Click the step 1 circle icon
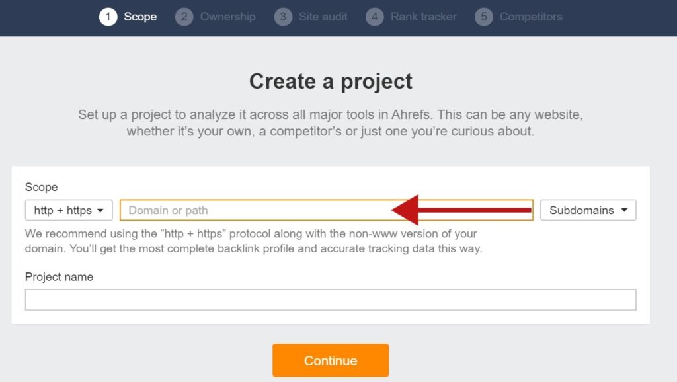This screenshot has height=382, width=677. click(x=108, y=17)
